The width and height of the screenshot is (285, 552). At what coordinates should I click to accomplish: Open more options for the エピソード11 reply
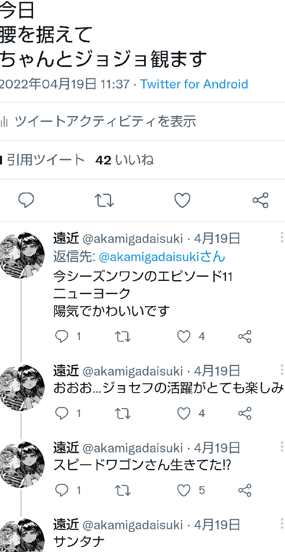click(x=282, y=237)
